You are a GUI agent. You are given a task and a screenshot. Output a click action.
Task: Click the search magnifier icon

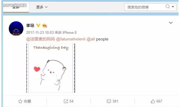(x=168, y=6)
